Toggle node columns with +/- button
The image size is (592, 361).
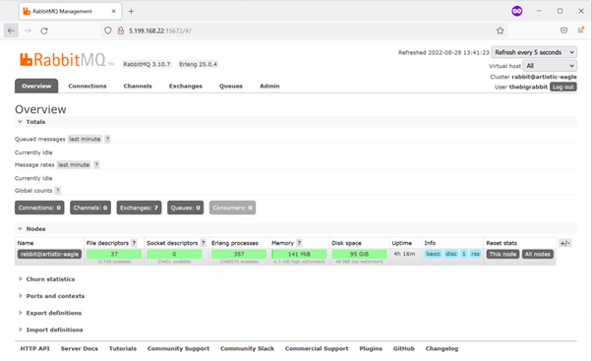coord(564,243)
